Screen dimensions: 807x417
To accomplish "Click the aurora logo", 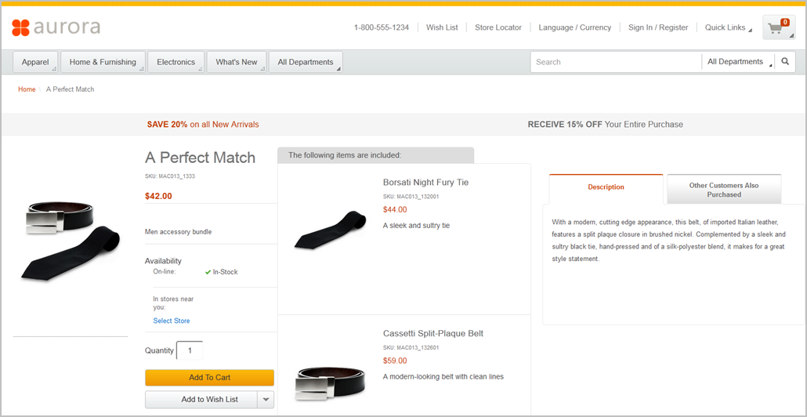I will click(x=56, y=27).
